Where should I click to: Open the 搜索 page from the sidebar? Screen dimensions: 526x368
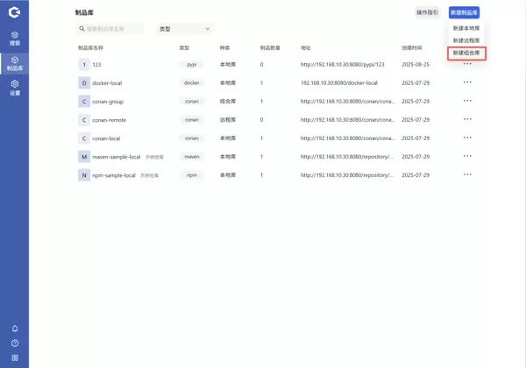pos(14,38)
